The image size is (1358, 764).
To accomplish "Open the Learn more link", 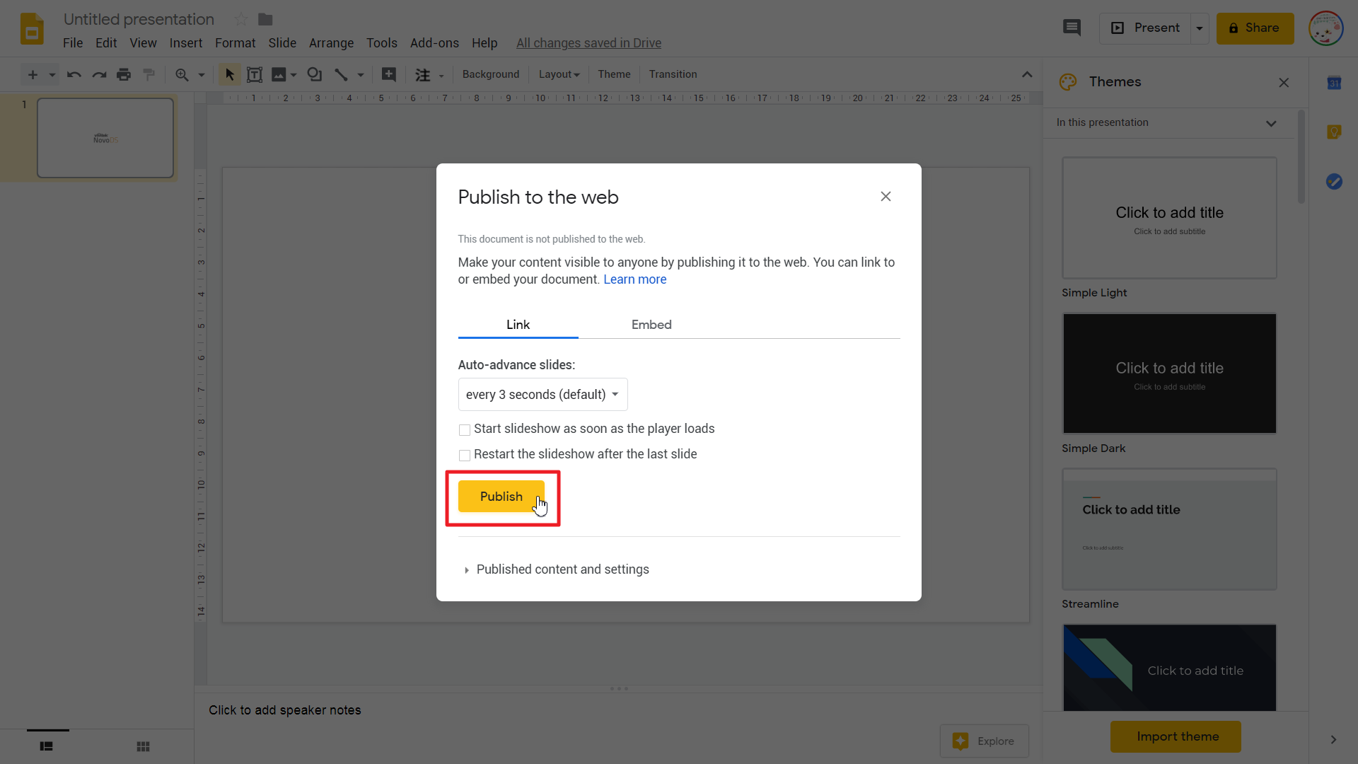I will pos(634,279).
